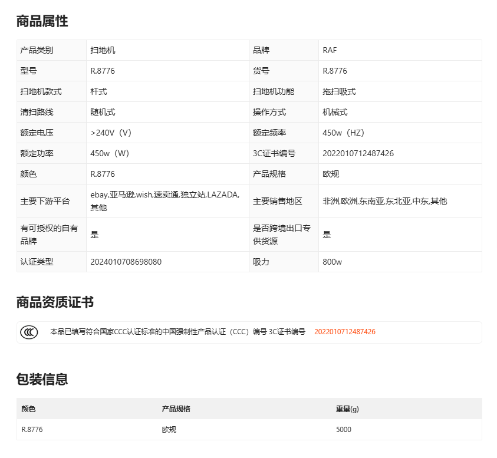Click the CCC certification logo icon

pyautogui.click(x=29, y=332)
